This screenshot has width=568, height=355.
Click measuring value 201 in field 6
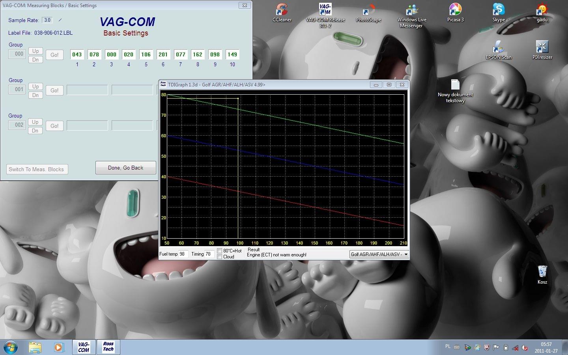tap(163, 54)
